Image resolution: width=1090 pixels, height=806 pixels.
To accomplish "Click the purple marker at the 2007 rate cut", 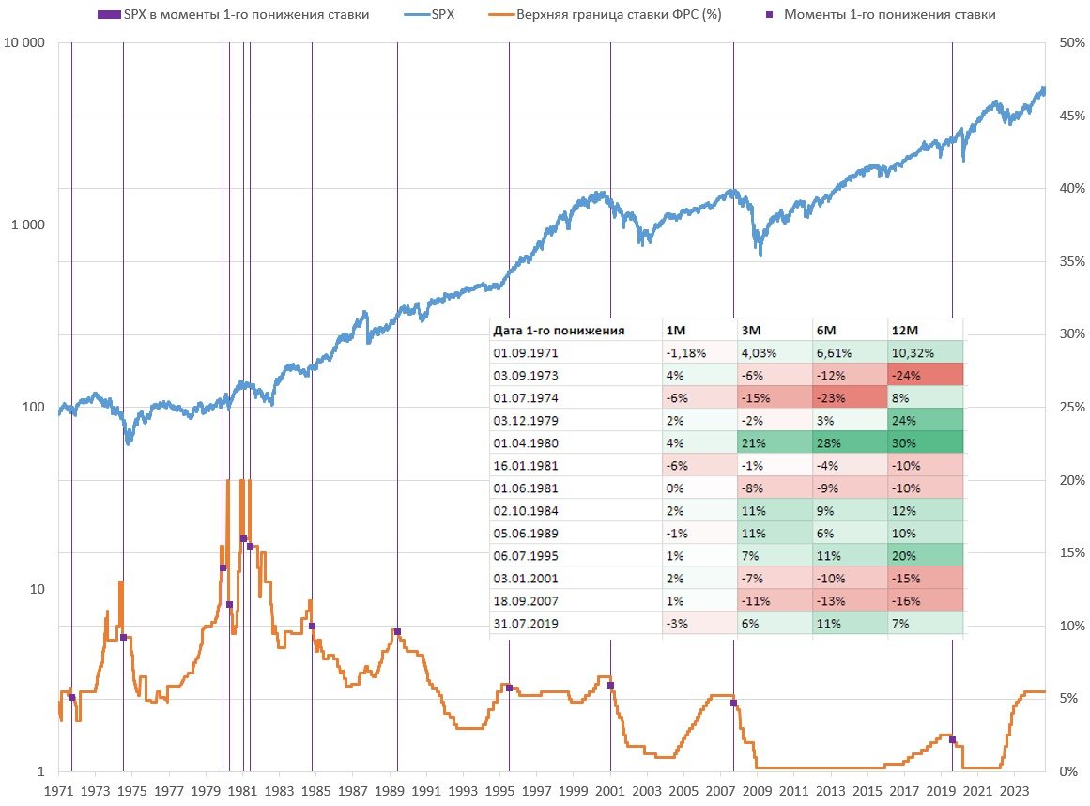I will coord(733,704).
